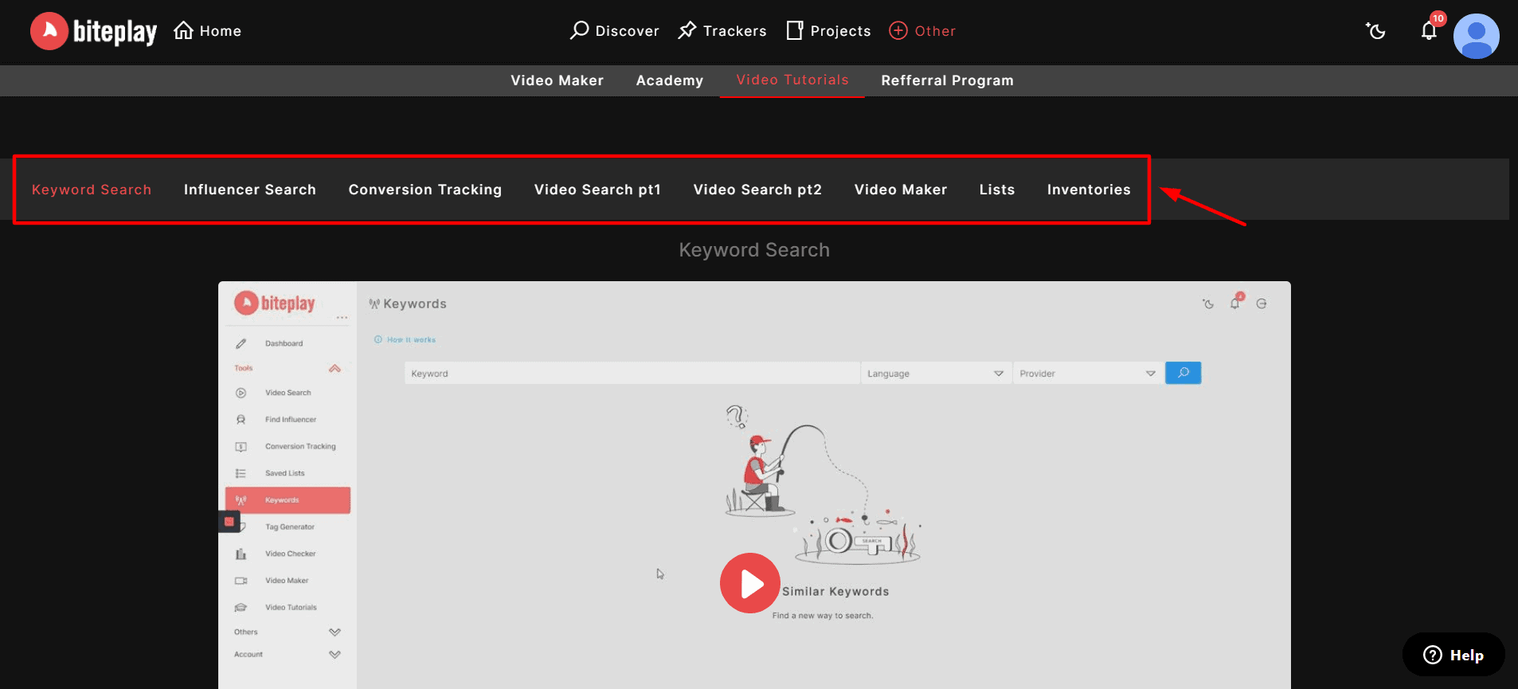This screenshot has height=689, width=1518.
Task: Collapse the Tools section in sidebar
Action: pos(335,368)
